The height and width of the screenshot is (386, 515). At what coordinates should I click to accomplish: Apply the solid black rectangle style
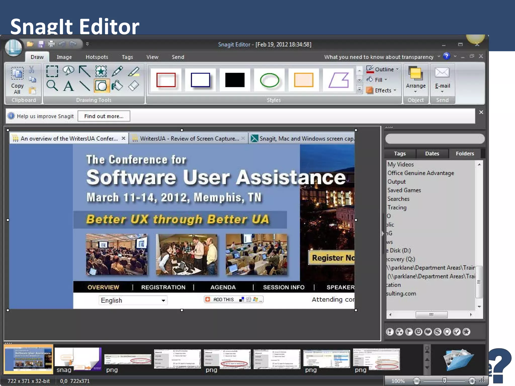pos(235,80)
